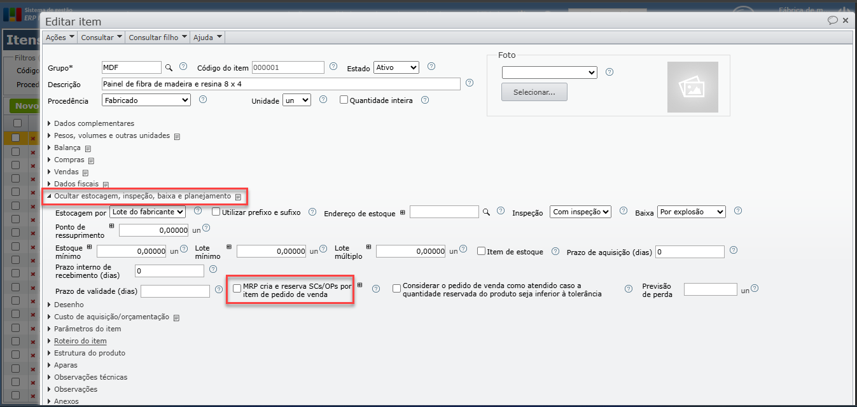Click help icon beside Quantidade inteira
Image resolution: width=857 pixels, height=407 pixels.
(x=425, y=99)
